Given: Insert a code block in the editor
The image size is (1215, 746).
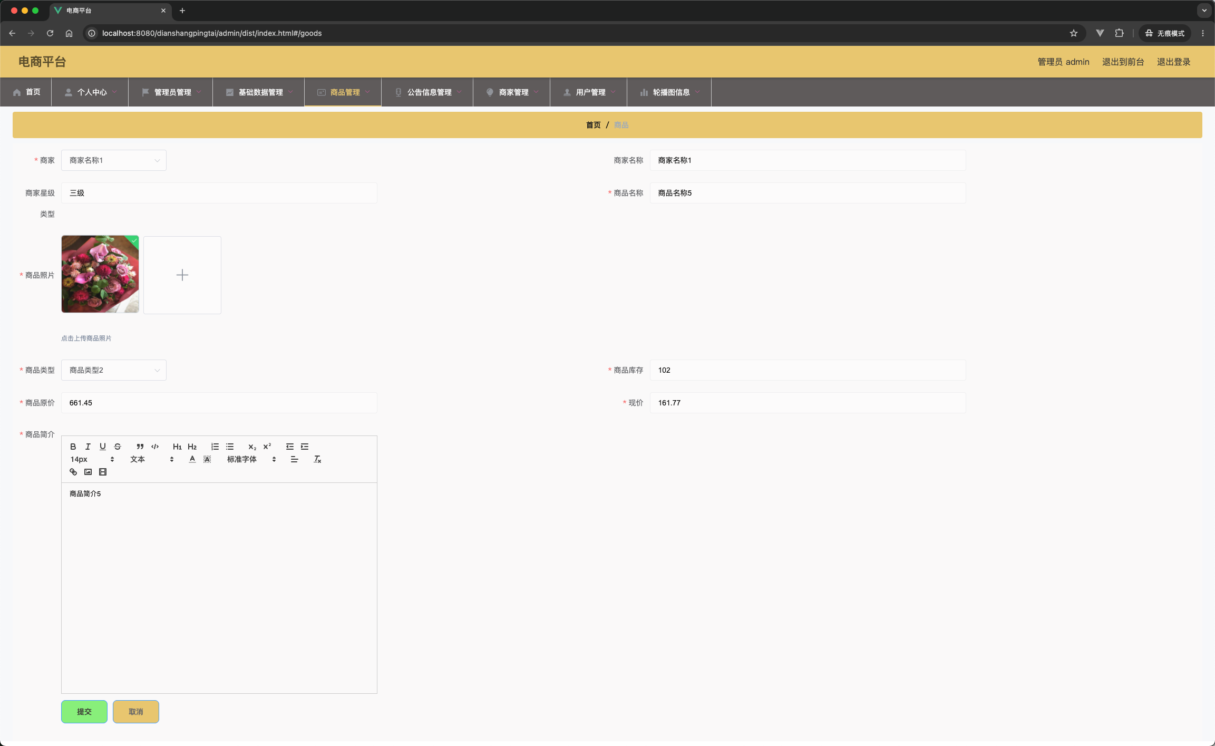Looking at the screenshot, I should click(155, 447).
